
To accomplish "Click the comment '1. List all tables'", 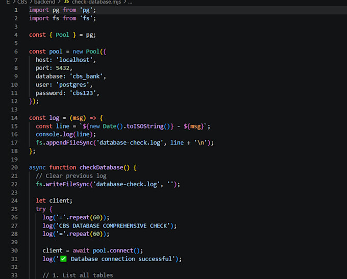I will 83,275.
